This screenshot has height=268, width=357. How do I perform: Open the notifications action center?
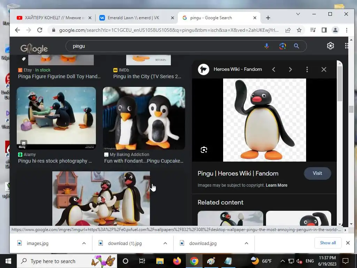coord(345,261)
